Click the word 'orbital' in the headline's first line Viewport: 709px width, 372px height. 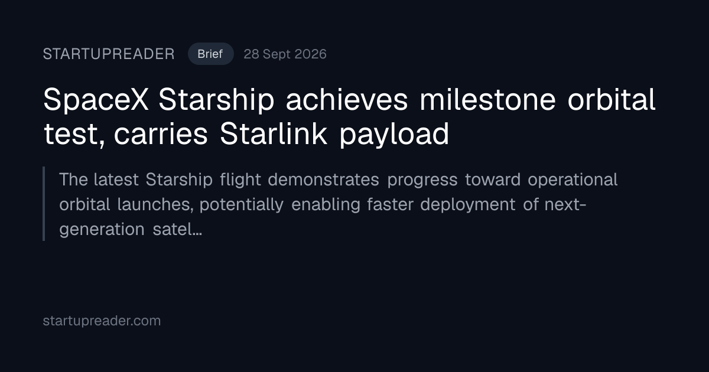tap(612, 100)
